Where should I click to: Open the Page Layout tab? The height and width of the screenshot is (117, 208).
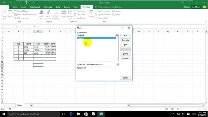35,7
